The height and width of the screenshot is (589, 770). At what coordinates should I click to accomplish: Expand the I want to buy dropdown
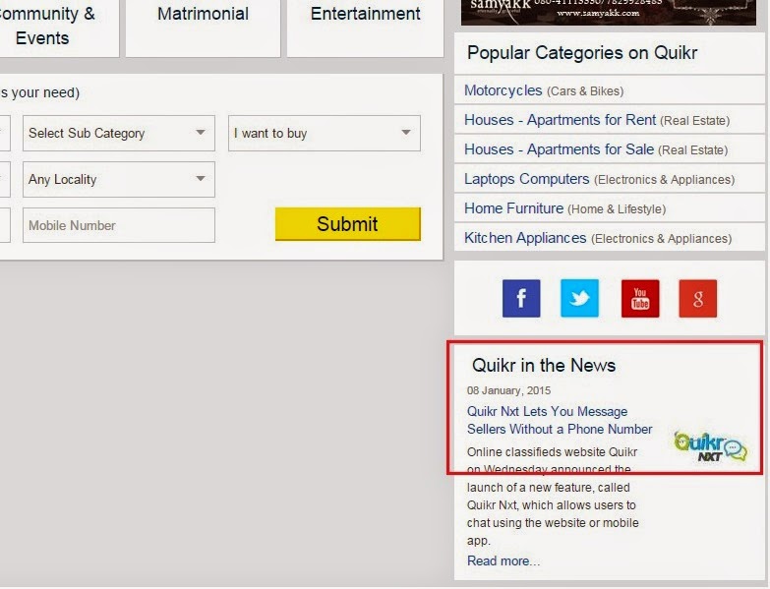pyautogui.click(x=325, y=133)
